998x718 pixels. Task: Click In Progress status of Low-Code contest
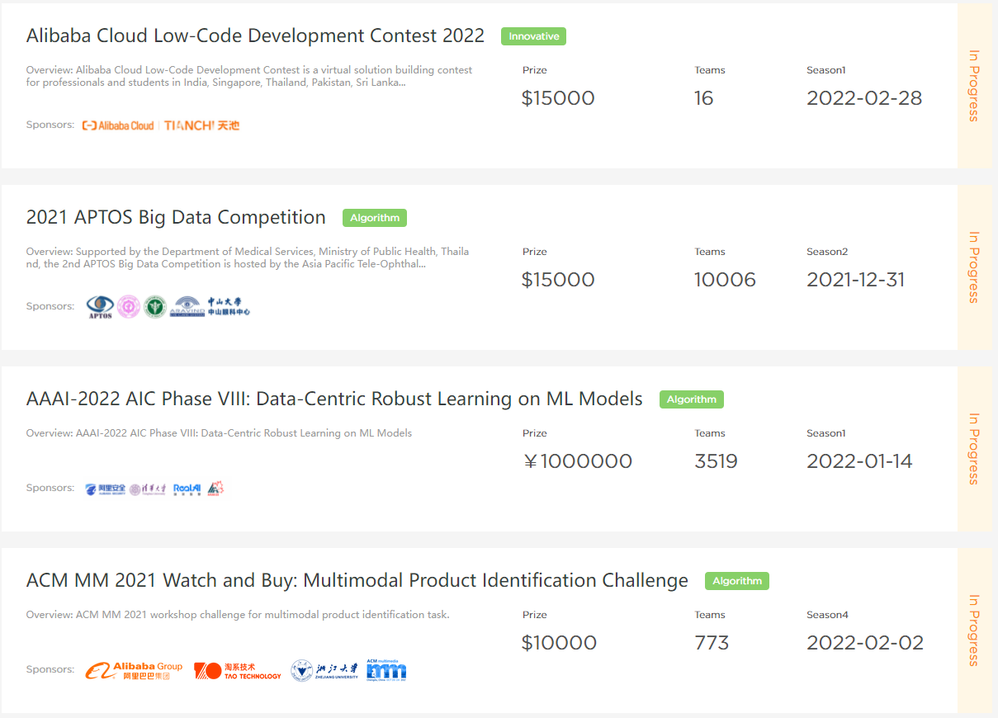tap(974, 86)
